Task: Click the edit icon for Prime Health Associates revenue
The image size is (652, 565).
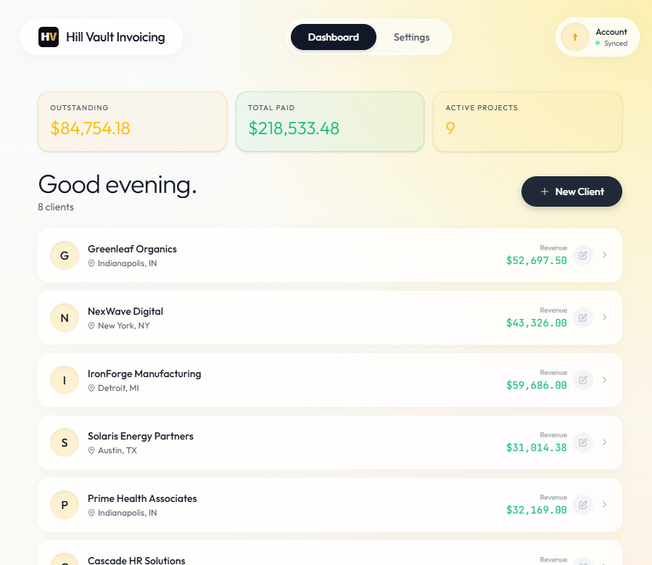Action: pyautogui.click(x=582, y=504)
